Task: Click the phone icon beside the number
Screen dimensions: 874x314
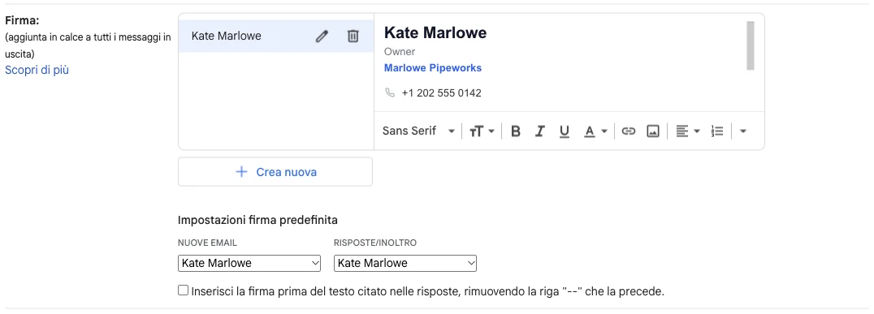Action: point(390,92)
